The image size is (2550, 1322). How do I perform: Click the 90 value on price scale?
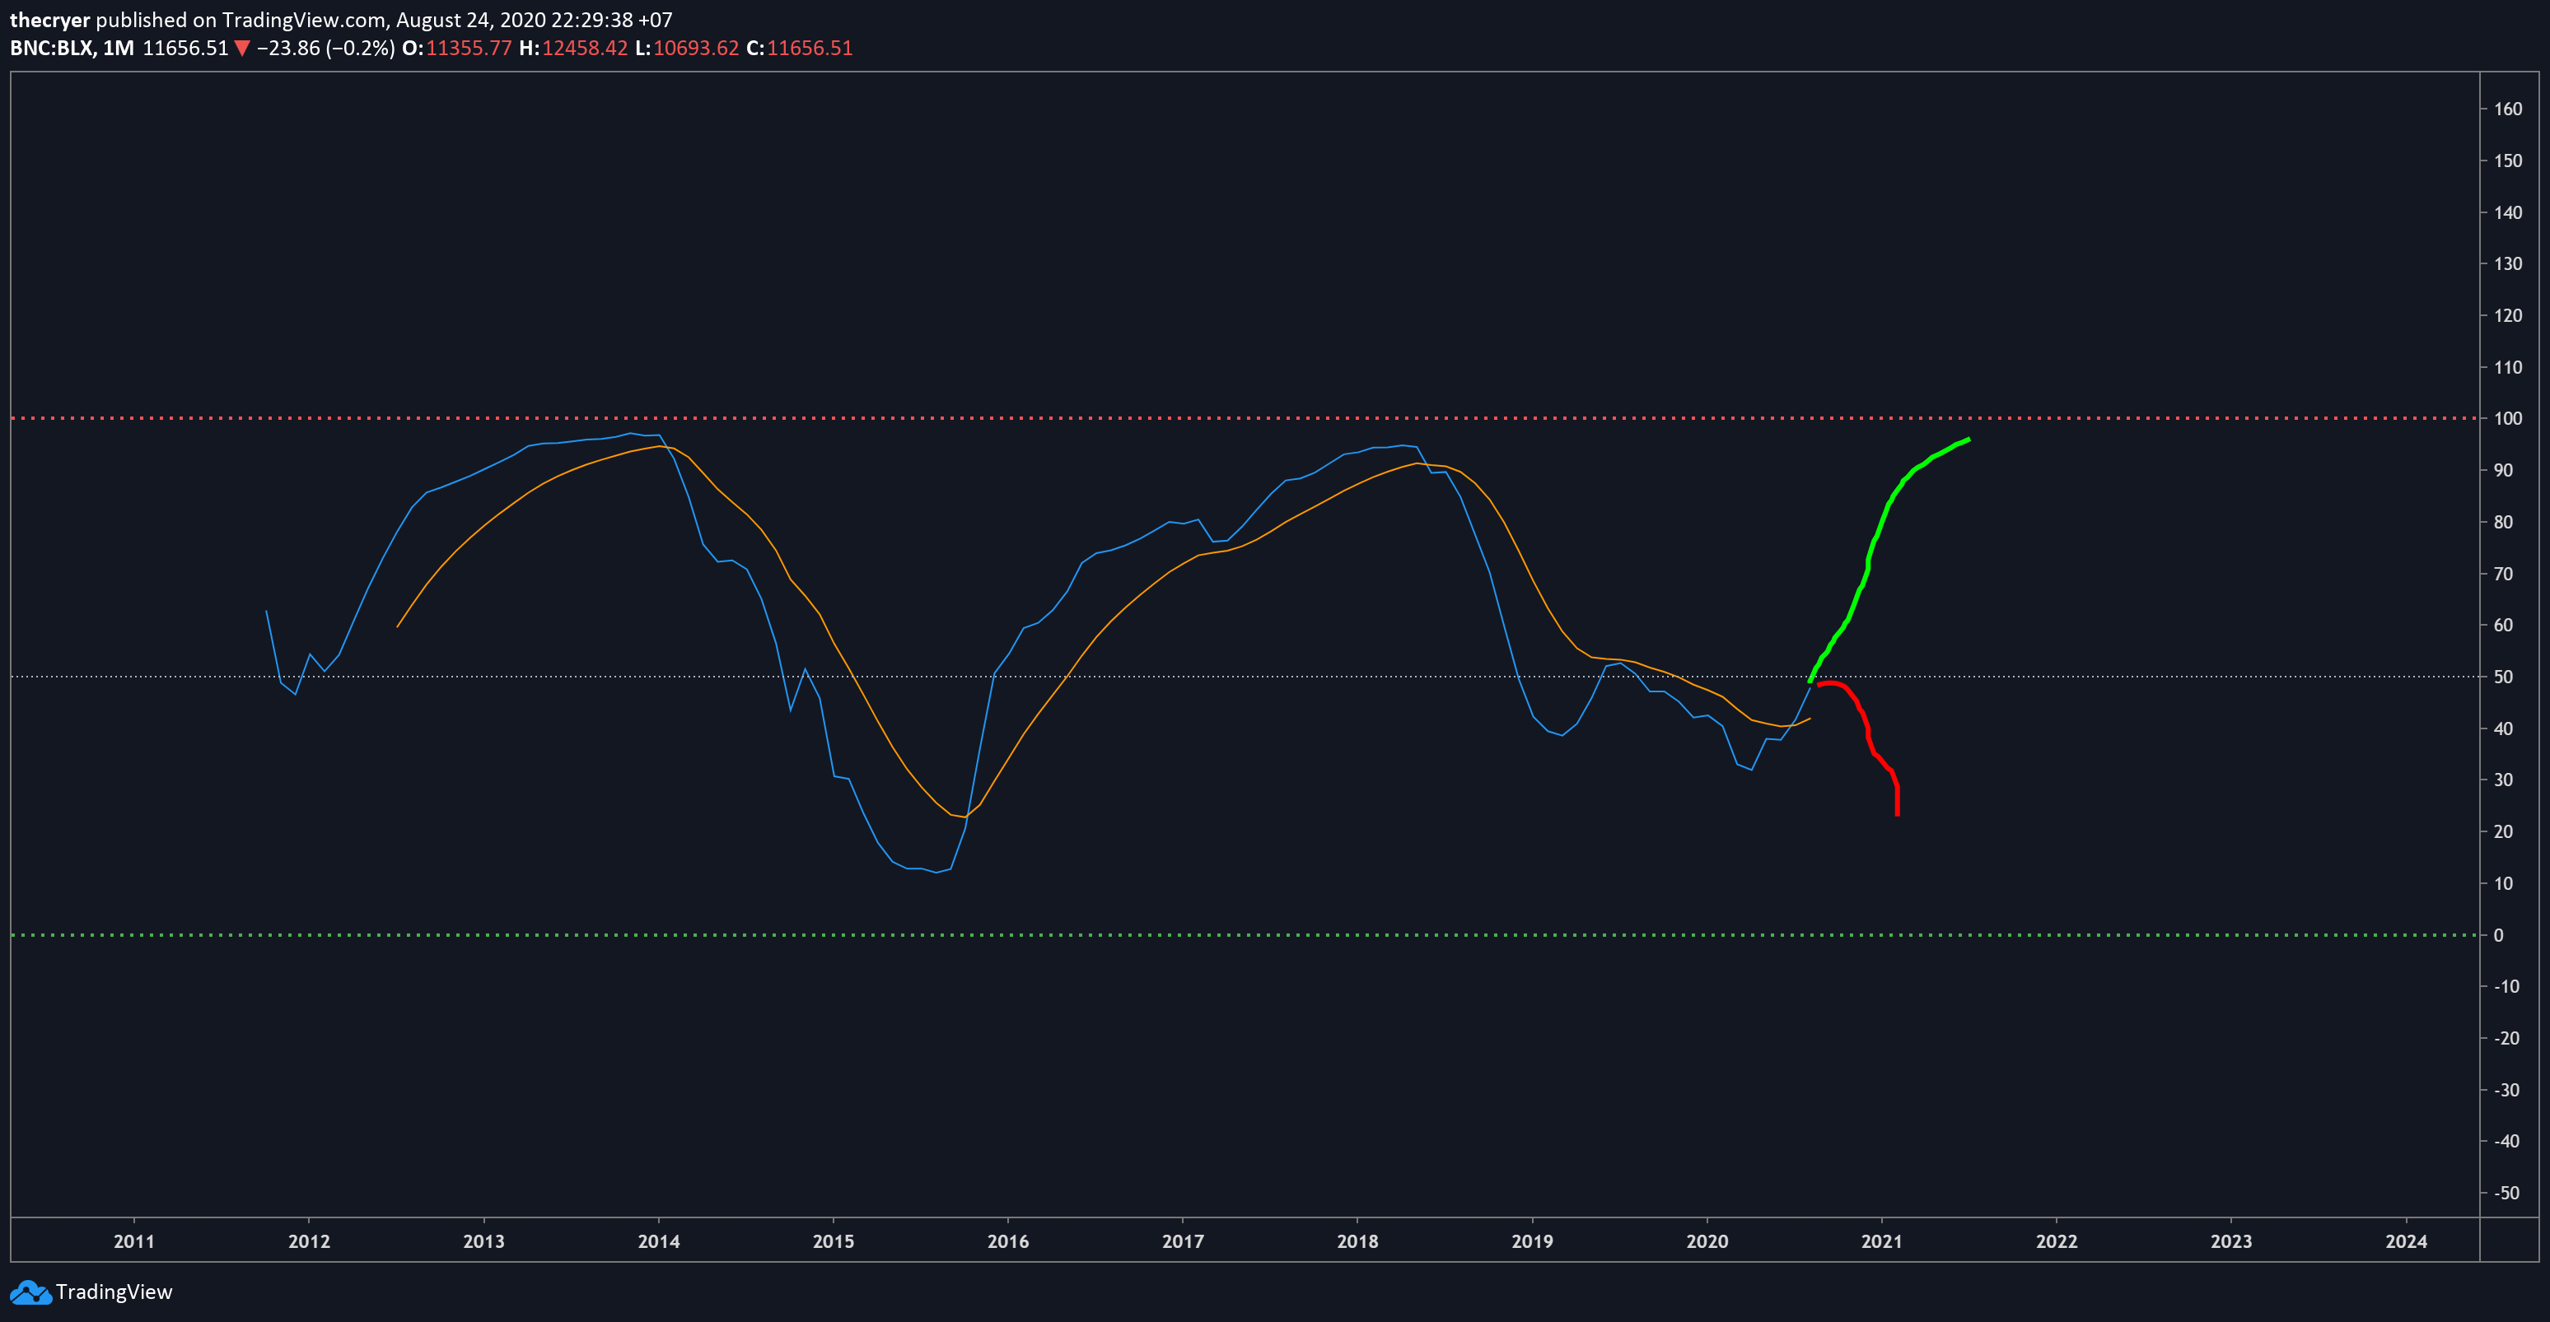tap(2502, 470)
